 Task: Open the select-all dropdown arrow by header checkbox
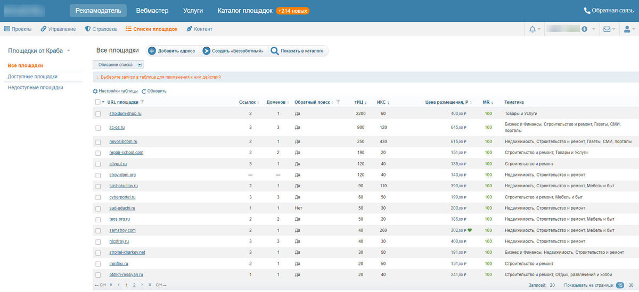point(103,102)
